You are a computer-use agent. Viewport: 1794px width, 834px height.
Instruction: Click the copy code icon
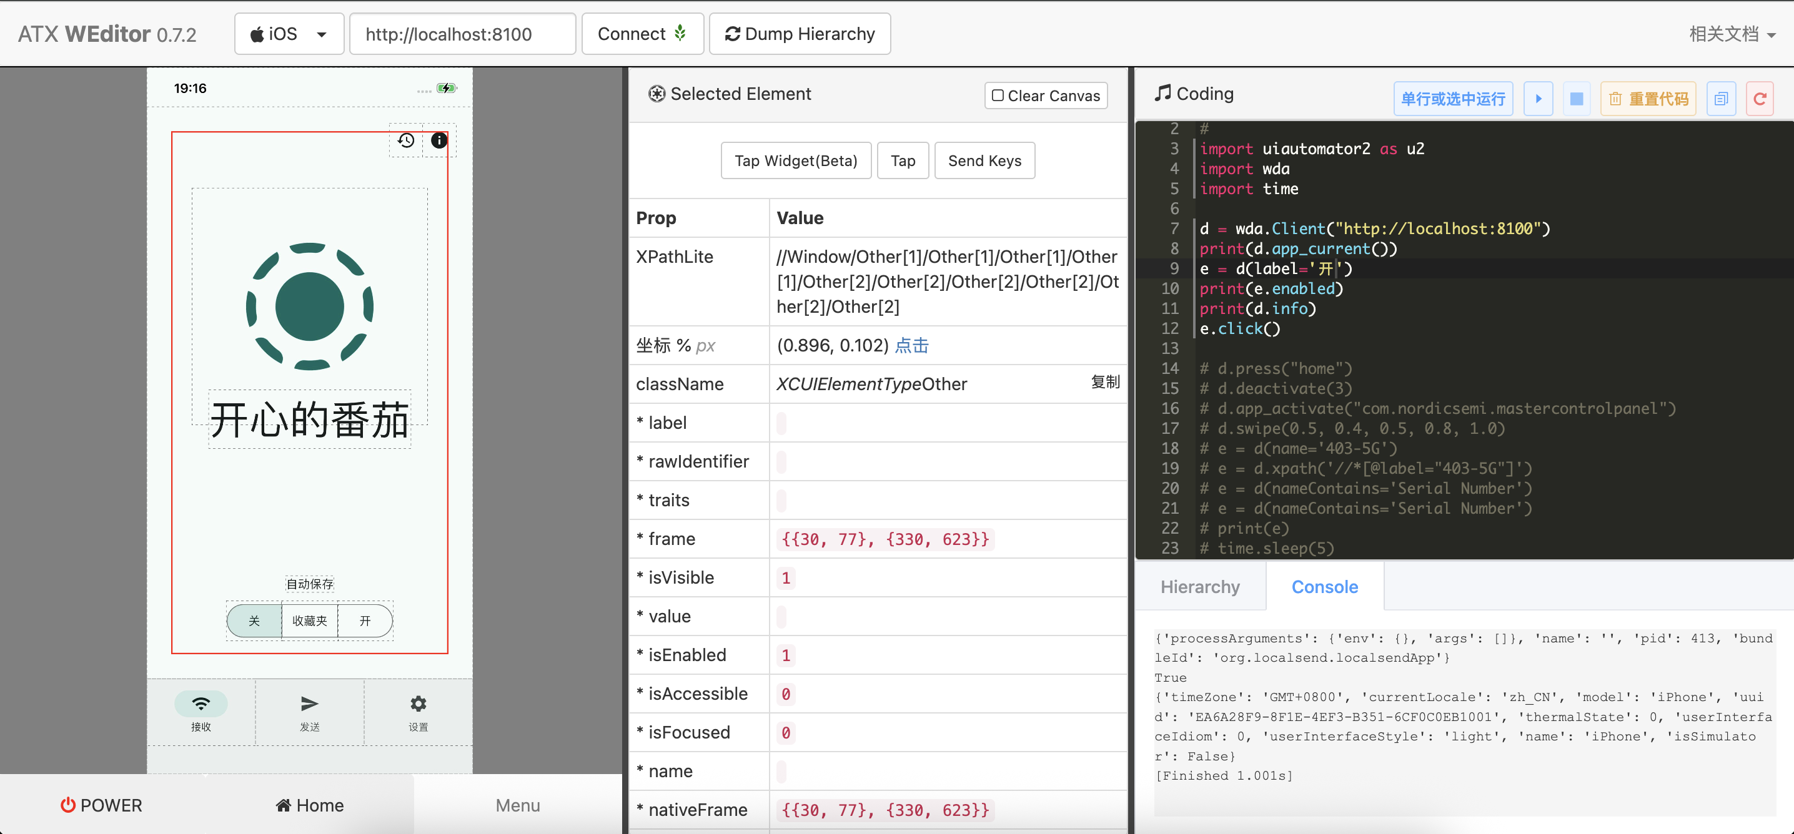click(x=1721, y=99)
